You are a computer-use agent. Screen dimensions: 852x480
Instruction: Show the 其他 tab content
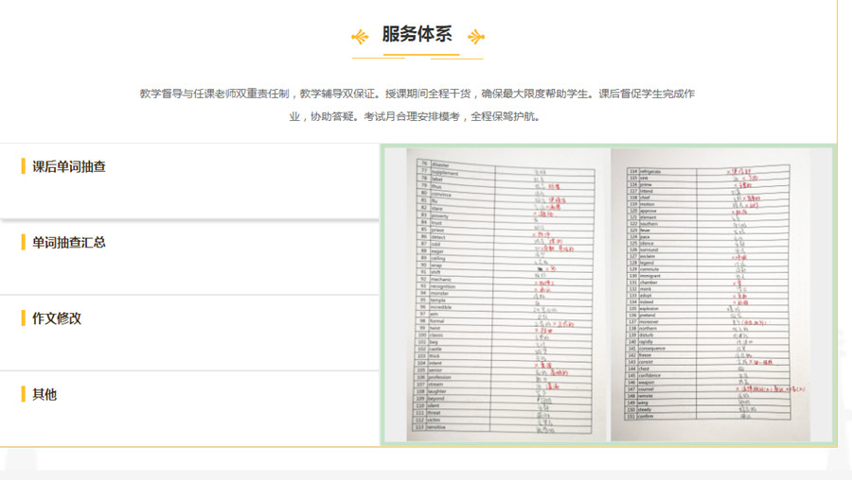(x=44, y=394)
